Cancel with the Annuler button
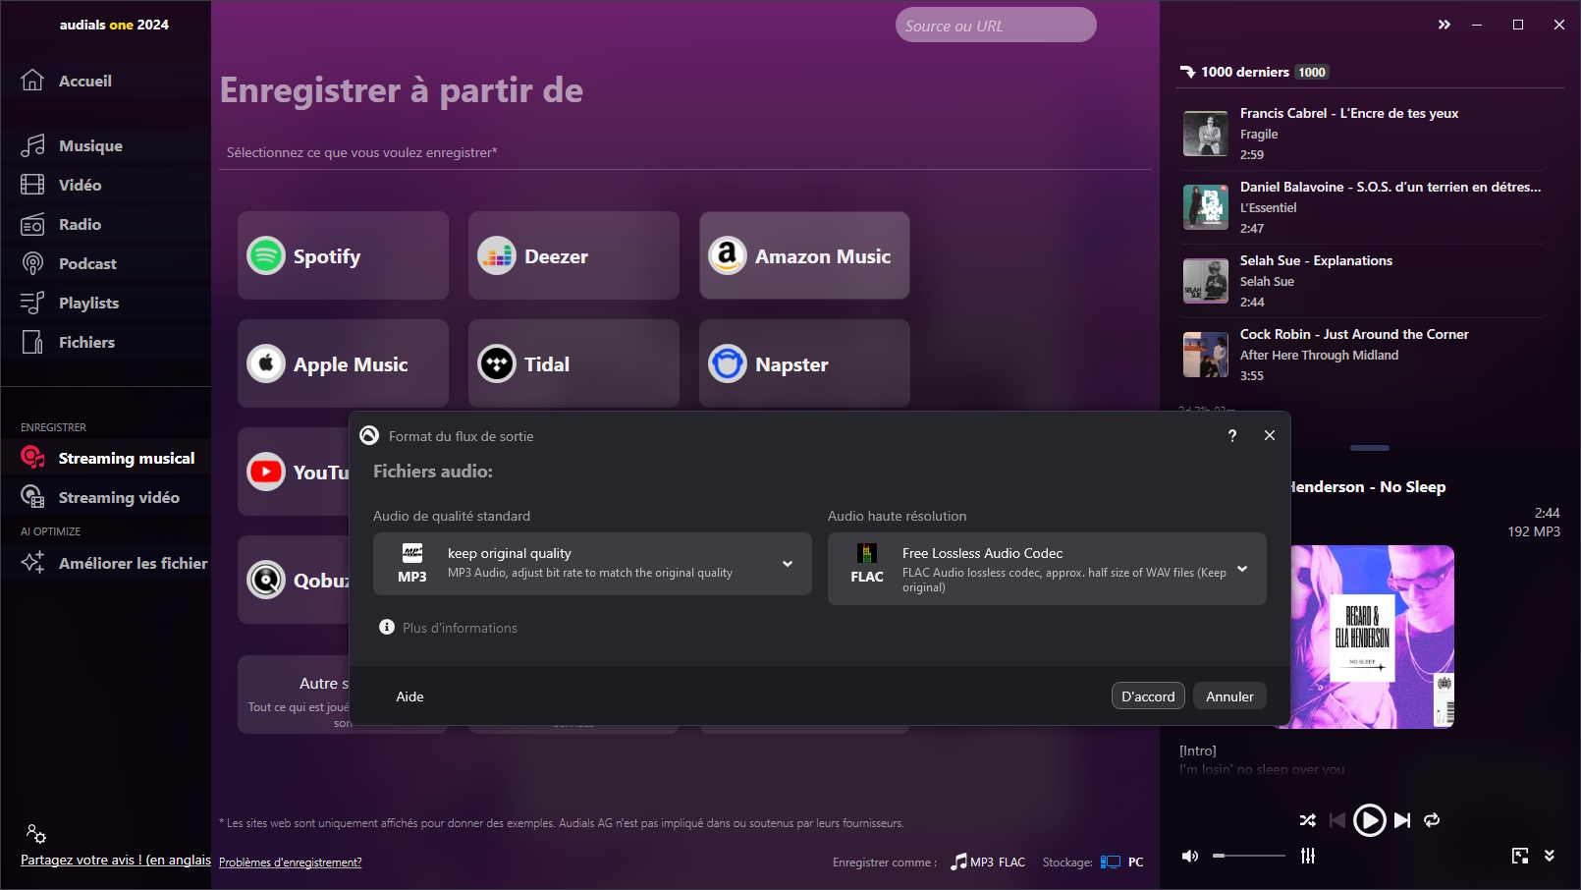The height and width of the screenshot is (890, 1581). pyautogui.click(x=1229, y=696)
